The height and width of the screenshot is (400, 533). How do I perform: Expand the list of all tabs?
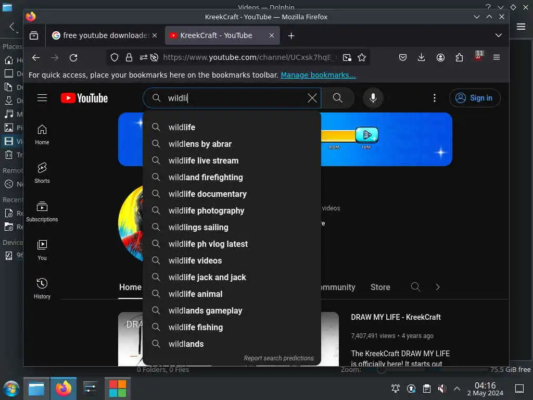click(498, 35)
